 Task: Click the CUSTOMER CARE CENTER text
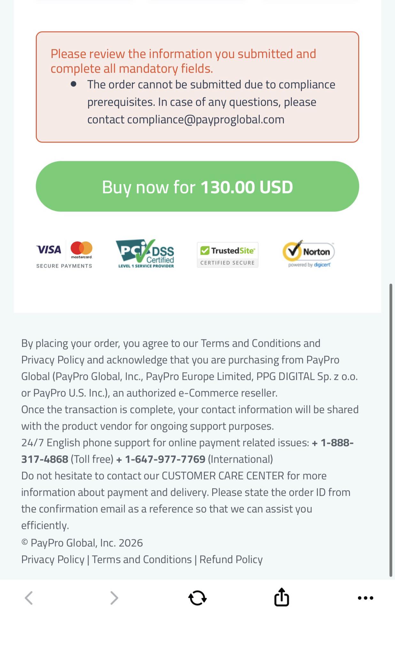point(223,476)
